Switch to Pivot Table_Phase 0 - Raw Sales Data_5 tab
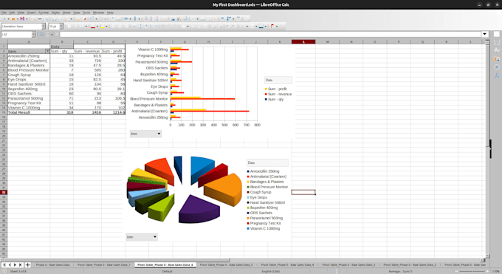 click(x=226, y=264)
